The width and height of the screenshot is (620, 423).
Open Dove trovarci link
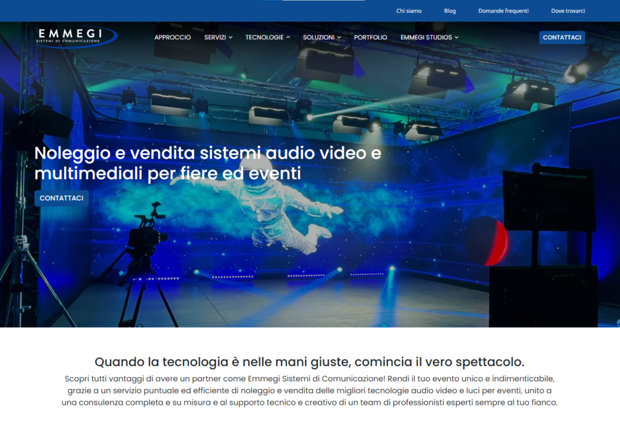click(x=568, y=11)
